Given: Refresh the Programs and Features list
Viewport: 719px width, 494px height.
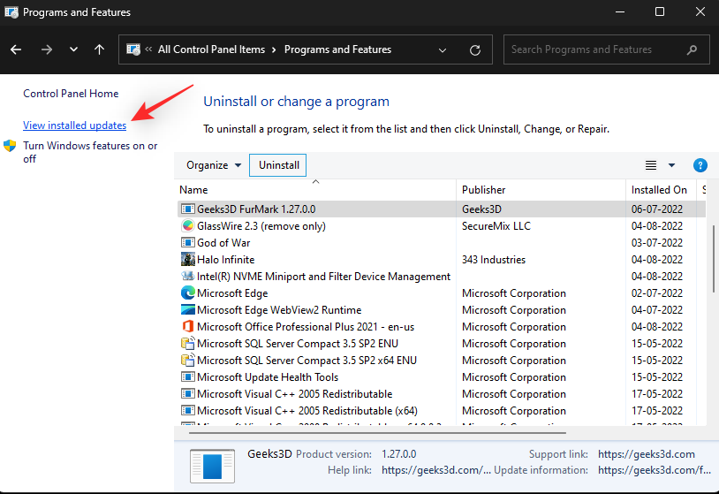Looking at the screenshot, I should tap(475, 49).
